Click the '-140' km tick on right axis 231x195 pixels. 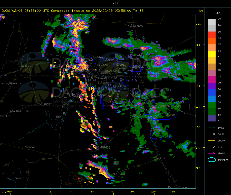point(198,86)
